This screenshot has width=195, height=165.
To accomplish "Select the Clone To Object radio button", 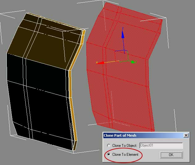I will pyautogui.click(x=109, y=145).
